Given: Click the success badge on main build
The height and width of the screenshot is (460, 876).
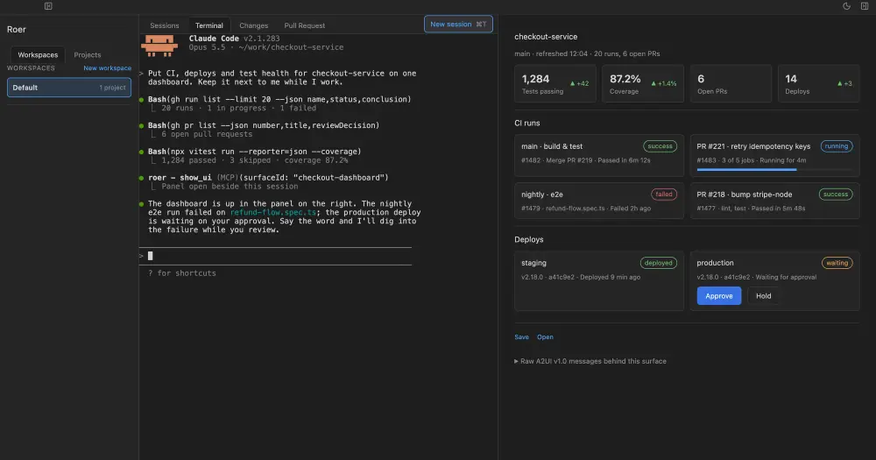Looking at the screenshot, I should (660, 146).
